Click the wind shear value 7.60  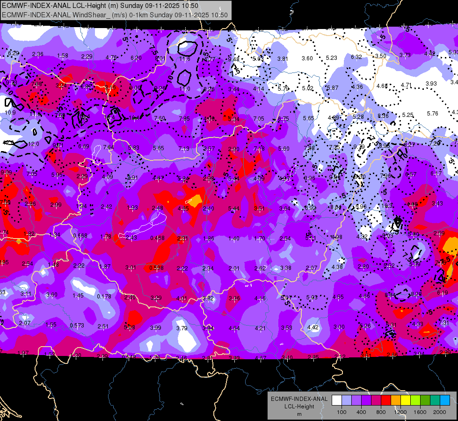160,118
